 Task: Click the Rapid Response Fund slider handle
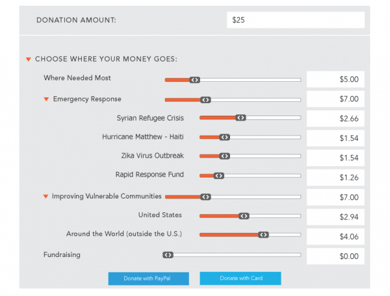tap(219, 176)
